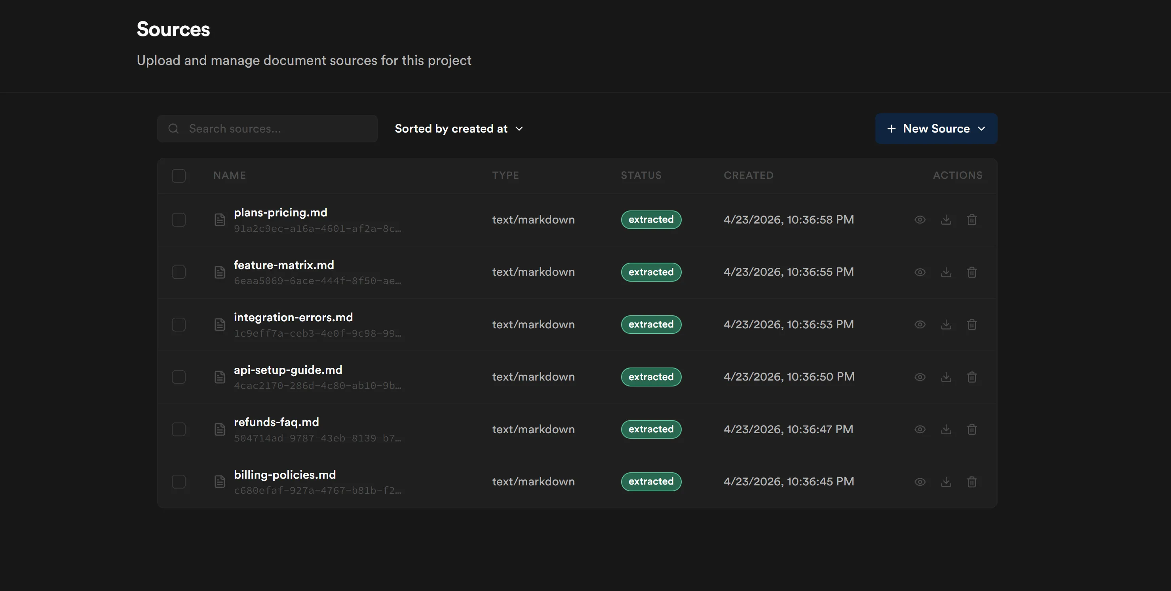Download feature-matrix.md source
The image size is (1171, 591).
pos(946,272)
